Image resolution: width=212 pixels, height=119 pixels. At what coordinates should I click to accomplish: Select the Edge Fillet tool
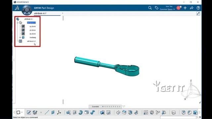point(118,112)
